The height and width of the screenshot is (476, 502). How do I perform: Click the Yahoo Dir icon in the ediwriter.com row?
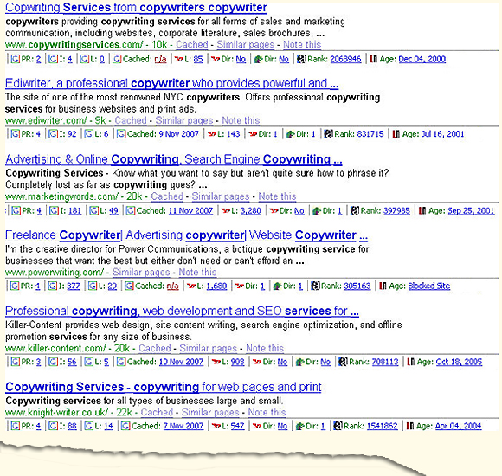(x=253, y=134)
